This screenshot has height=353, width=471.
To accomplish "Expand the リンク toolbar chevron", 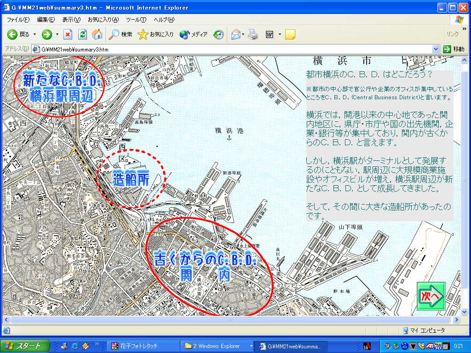I will click(x=465, y=29).
